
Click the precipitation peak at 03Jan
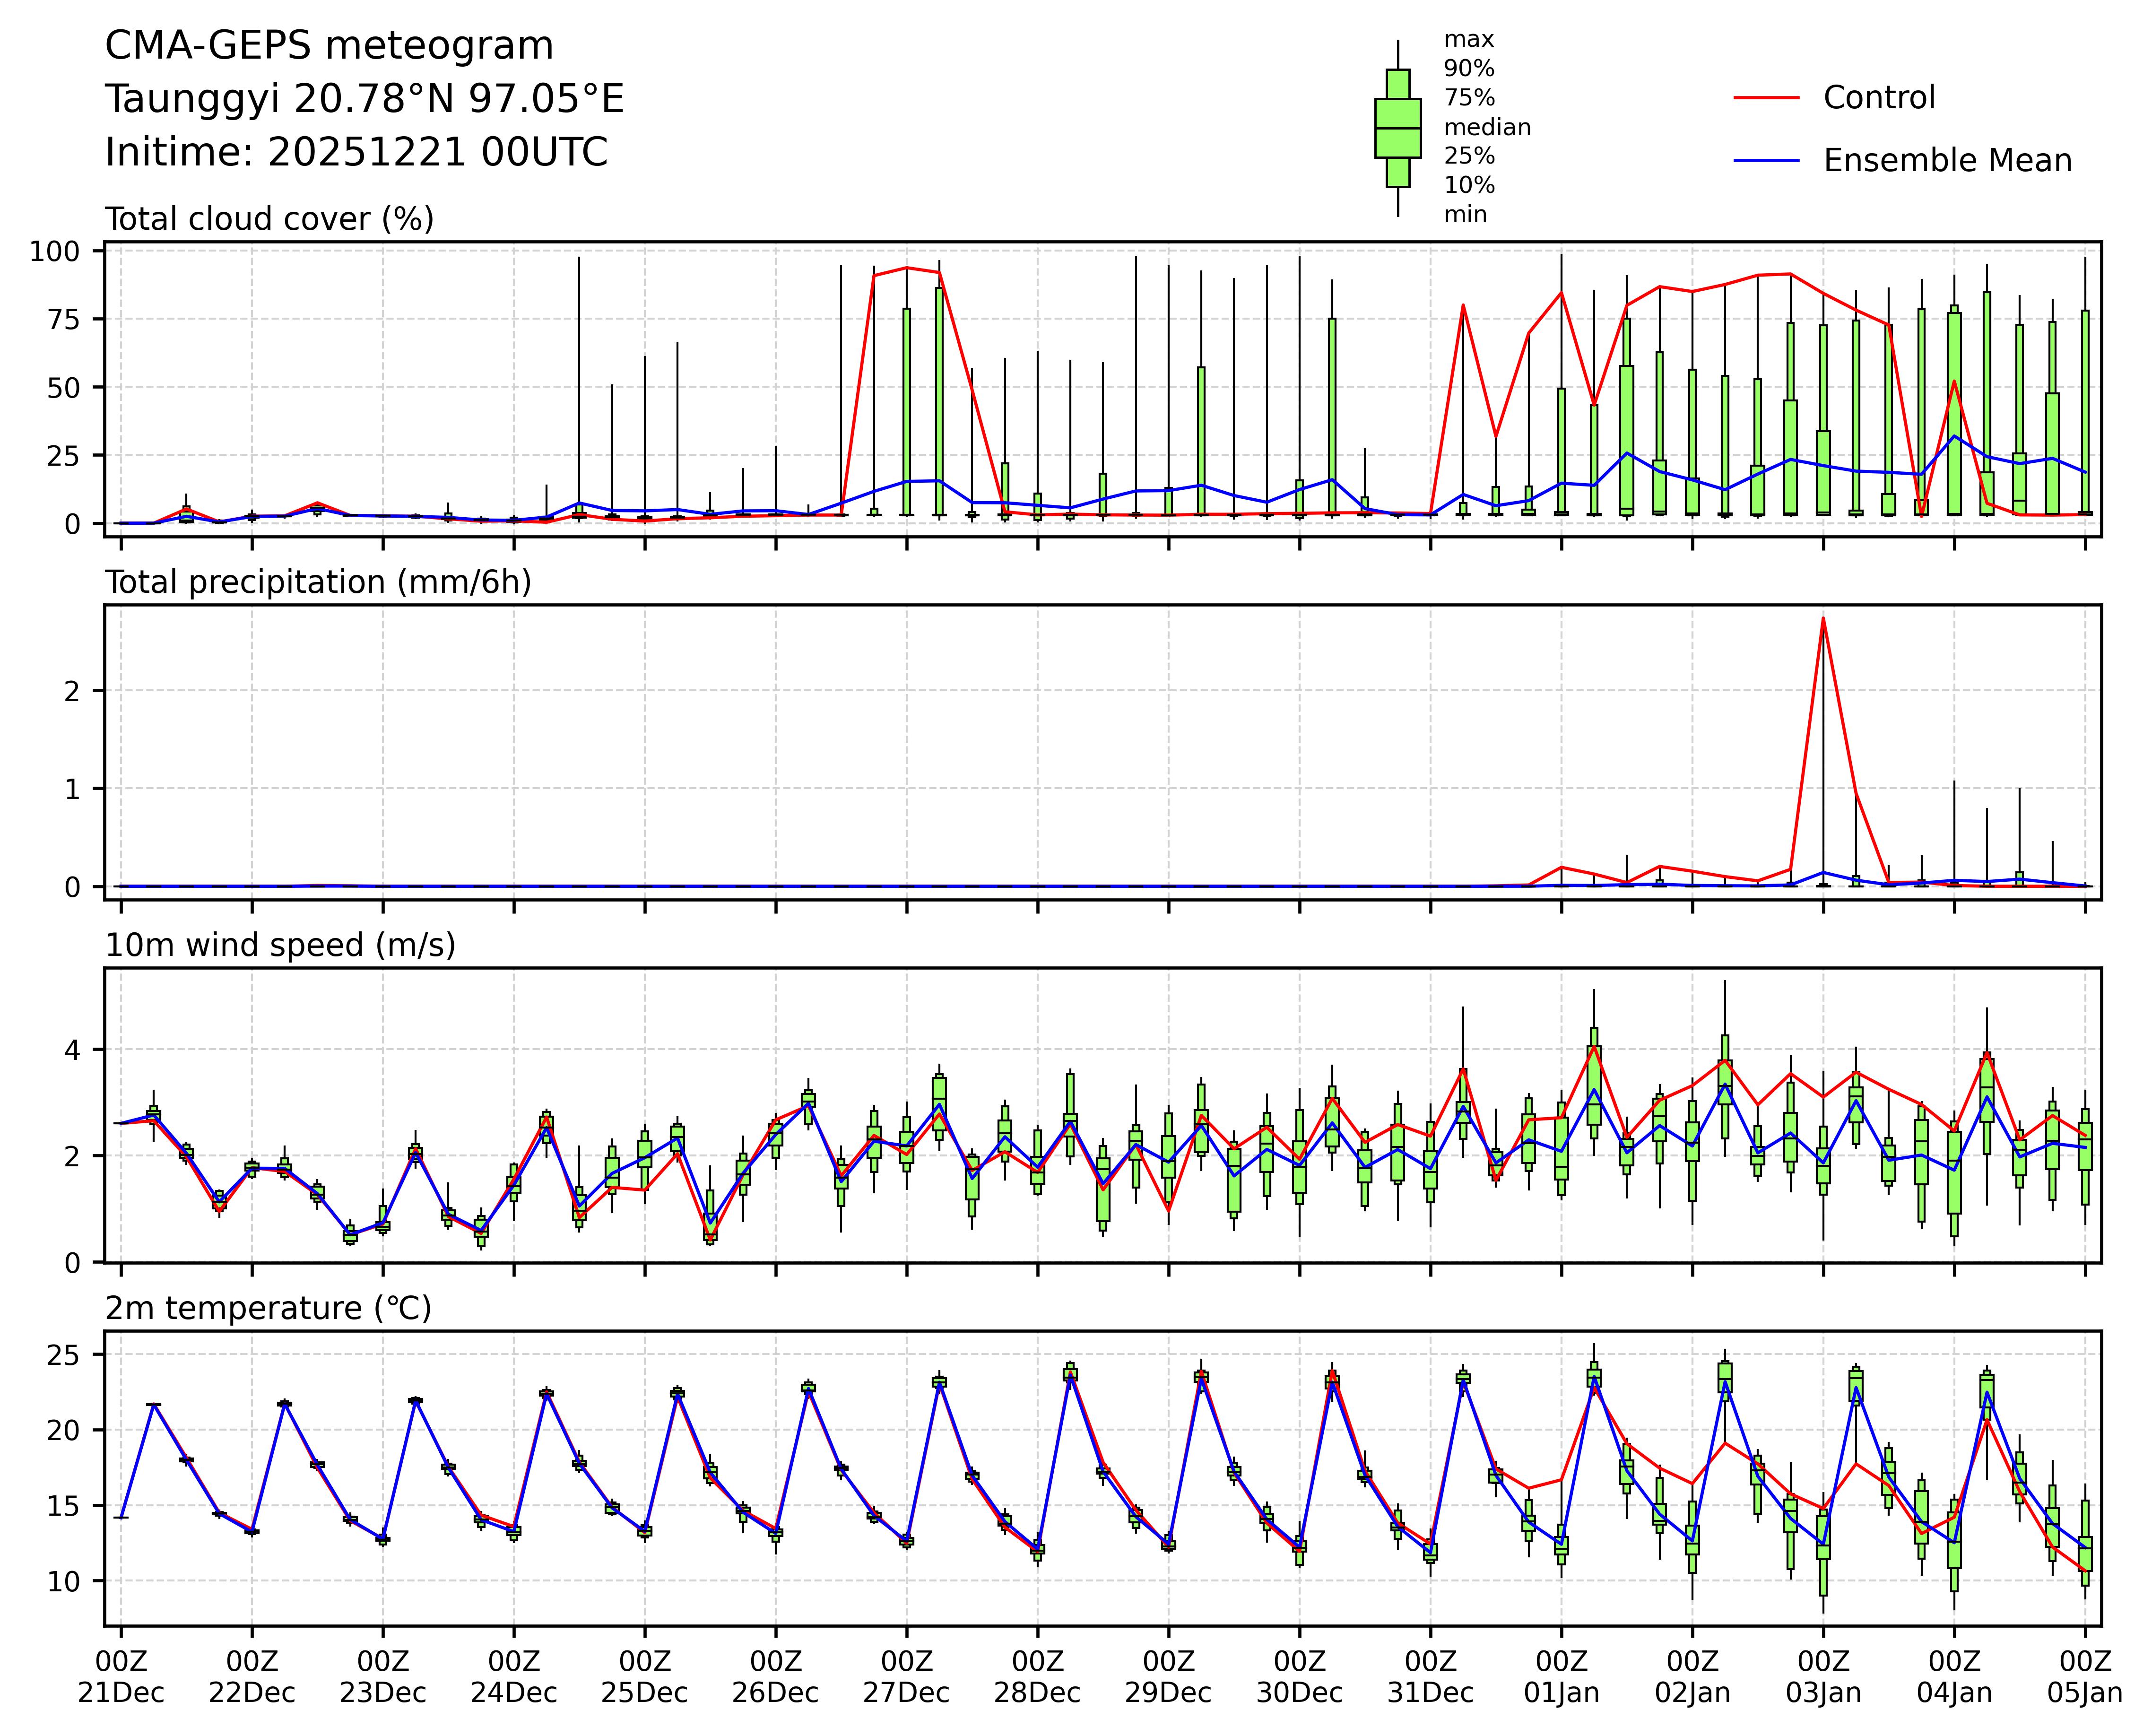click(x=1823, y=619)
